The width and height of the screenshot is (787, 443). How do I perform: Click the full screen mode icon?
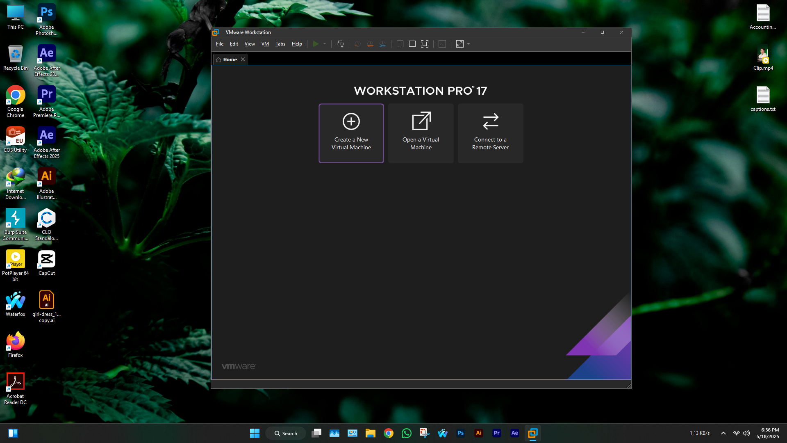pyautogui.click(x=425, y=44)
